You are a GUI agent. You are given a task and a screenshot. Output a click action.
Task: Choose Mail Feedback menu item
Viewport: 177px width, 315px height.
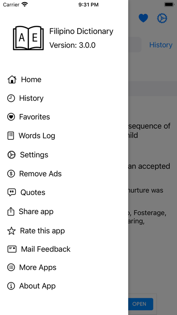[x=46, y=249]
